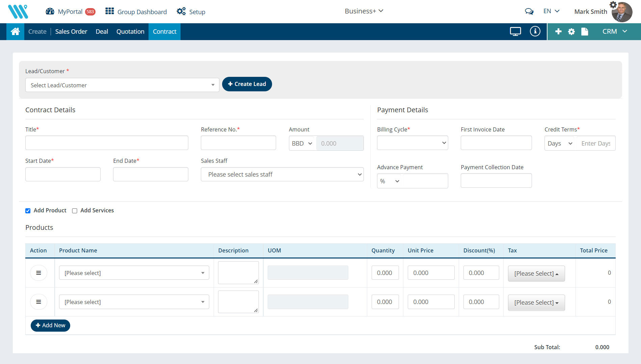Click the home icon in navigation bar
Viewport: 641px width, 364px height.
pyautogui.click(x=15, y=31)
